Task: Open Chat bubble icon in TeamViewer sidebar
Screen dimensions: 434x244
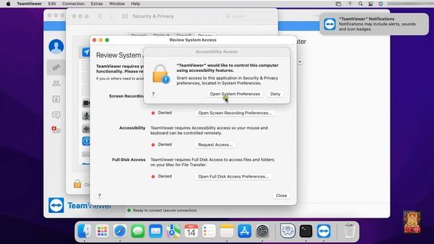Action: (x=56, y=115)
